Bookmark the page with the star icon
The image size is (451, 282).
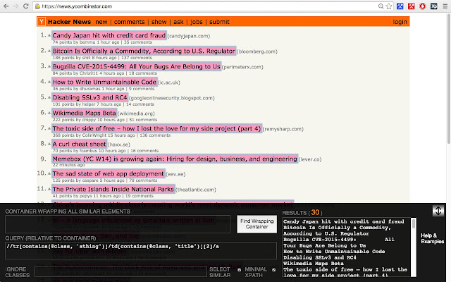click(389, 6)
